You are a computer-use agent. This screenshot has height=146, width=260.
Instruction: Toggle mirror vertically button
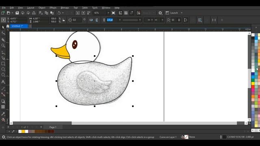(x=97, y=20)
